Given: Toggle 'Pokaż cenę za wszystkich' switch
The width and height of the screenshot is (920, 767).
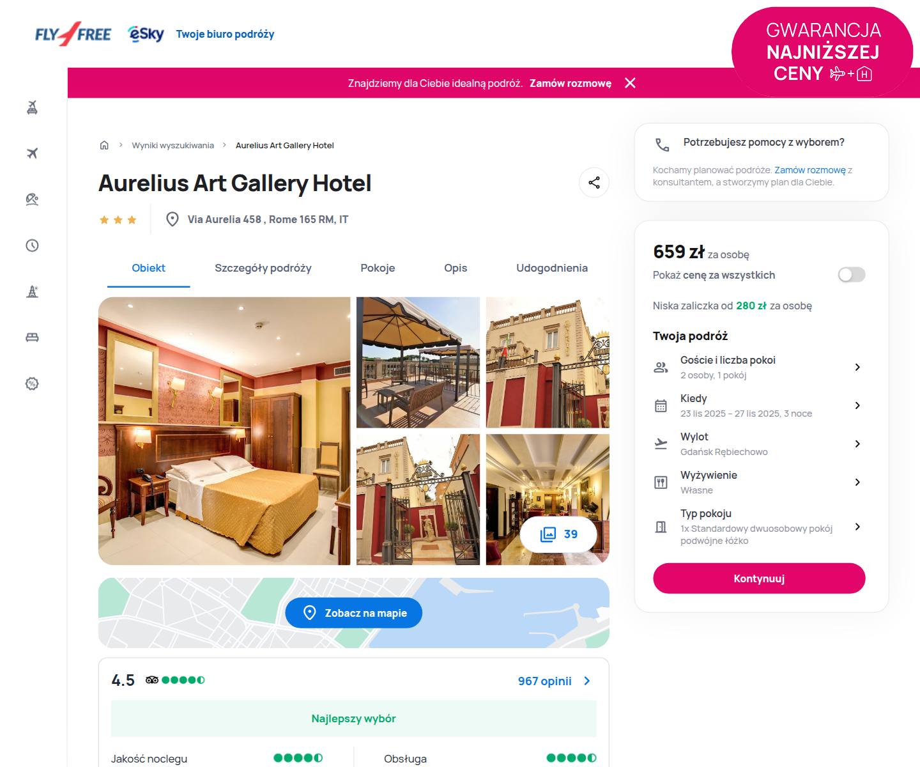Looking at the screenshot, I should [852, 275].
